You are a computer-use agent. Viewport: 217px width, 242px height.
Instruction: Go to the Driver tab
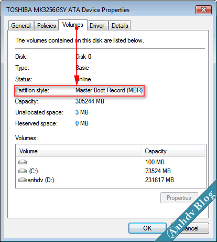[x=97, y=26]
